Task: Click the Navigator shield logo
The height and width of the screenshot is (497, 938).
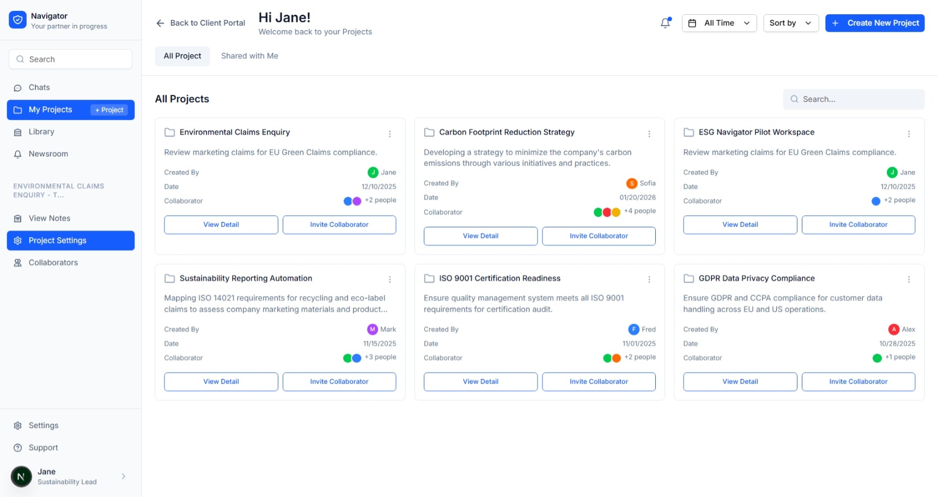Action: 17,20
